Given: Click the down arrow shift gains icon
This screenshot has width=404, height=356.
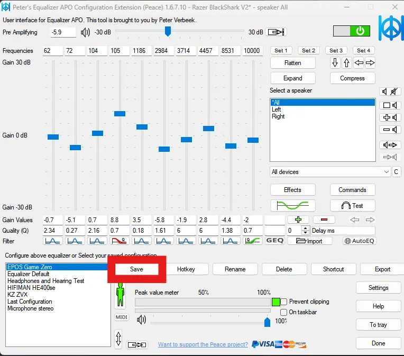Looking at the screenshot, I should click(x=335, y=63).
